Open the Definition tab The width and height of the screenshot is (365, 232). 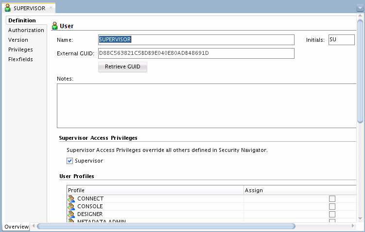coord(22,20)
